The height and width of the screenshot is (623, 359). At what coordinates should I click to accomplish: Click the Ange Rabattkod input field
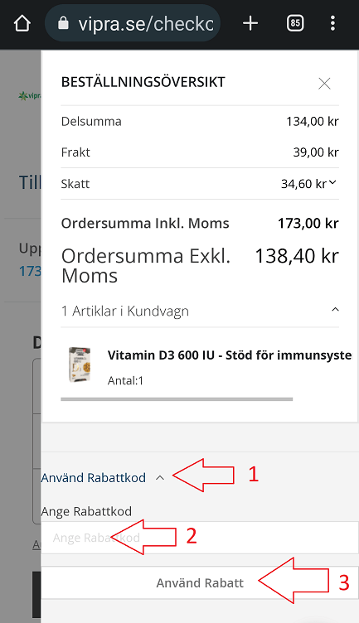click(200, 538)
